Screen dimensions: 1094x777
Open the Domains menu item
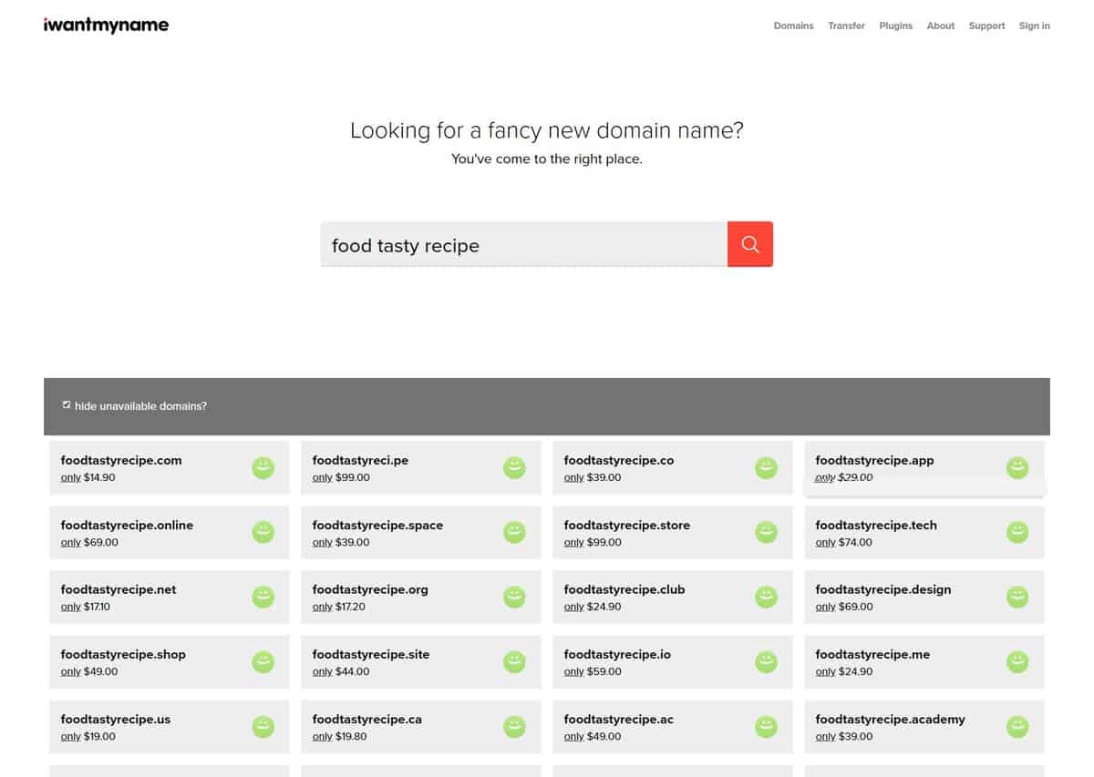point(793,26)
